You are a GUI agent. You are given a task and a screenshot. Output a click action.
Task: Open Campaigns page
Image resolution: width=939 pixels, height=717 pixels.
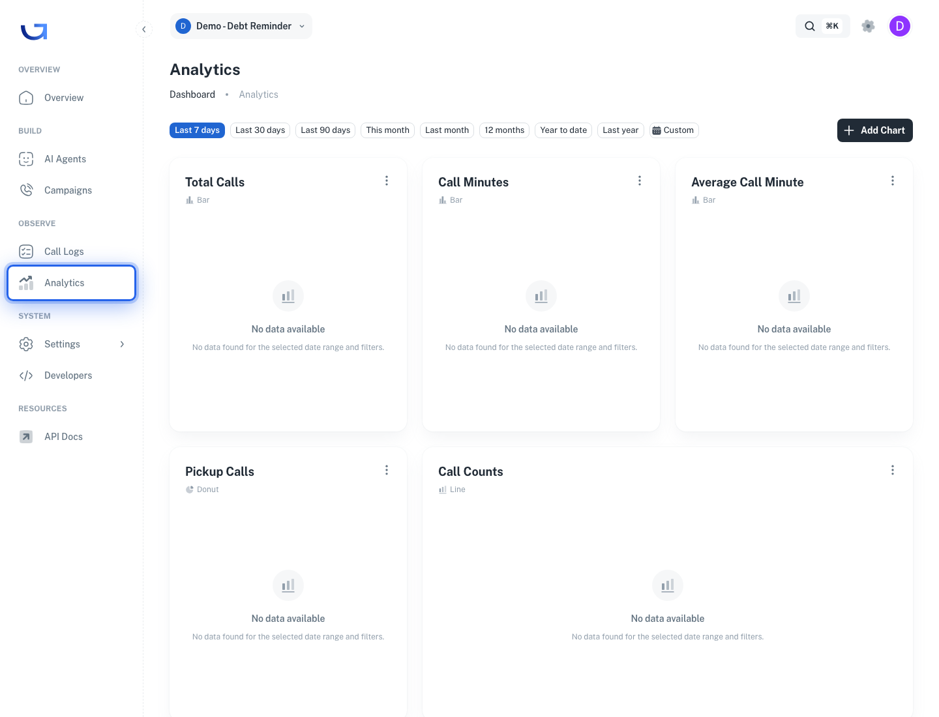pos(71,190)
